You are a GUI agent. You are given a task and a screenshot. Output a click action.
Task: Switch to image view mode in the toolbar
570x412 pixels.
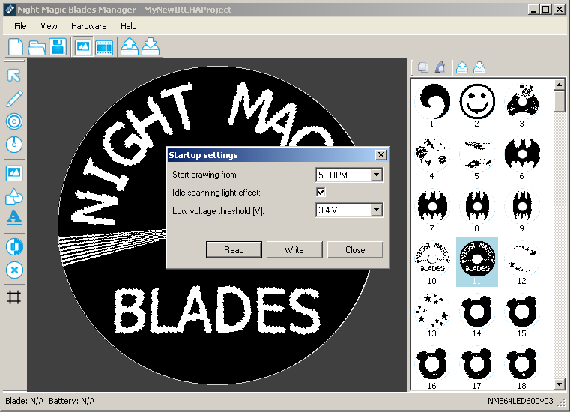click(83, 47)
